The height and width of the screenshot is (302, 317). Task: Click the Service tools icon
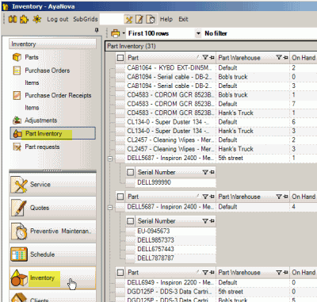tap(19, 185)
